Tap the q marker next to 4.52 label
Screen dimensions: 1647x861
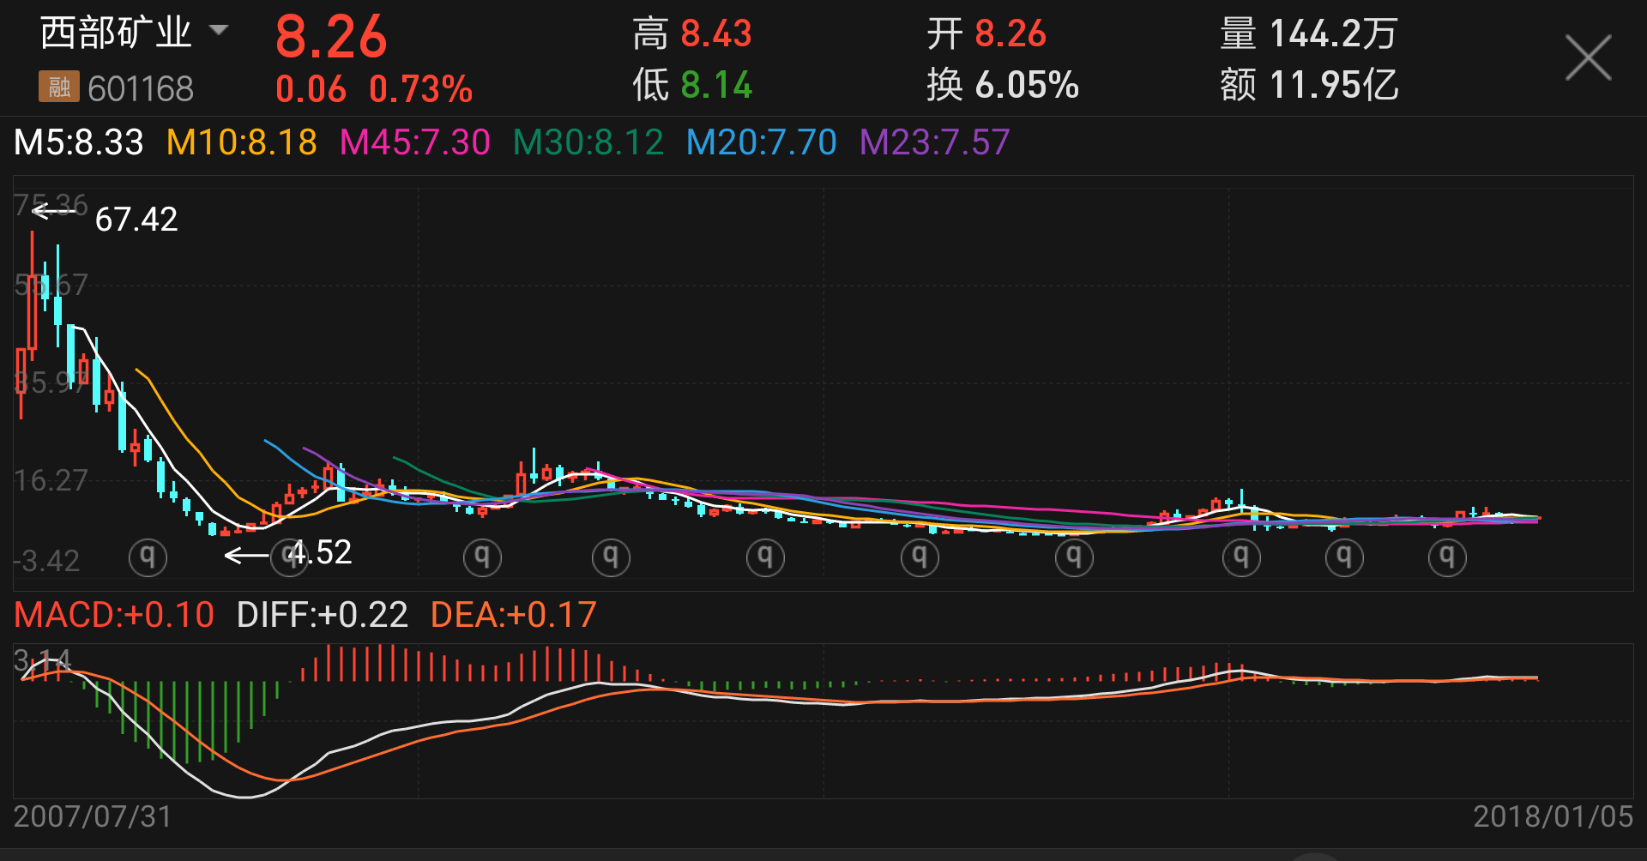point(289,557)
